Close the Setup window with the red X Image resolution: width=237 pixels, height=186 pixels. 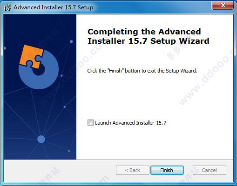223,6
